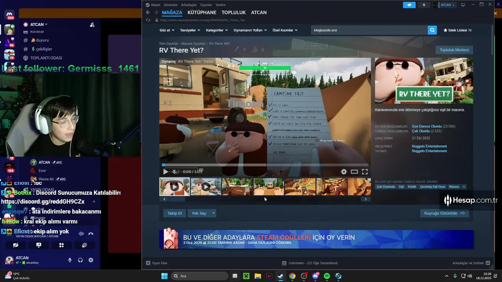Screen dimensions: 502x282
Task: Mute Discord microphone
Action: point(70,260)
